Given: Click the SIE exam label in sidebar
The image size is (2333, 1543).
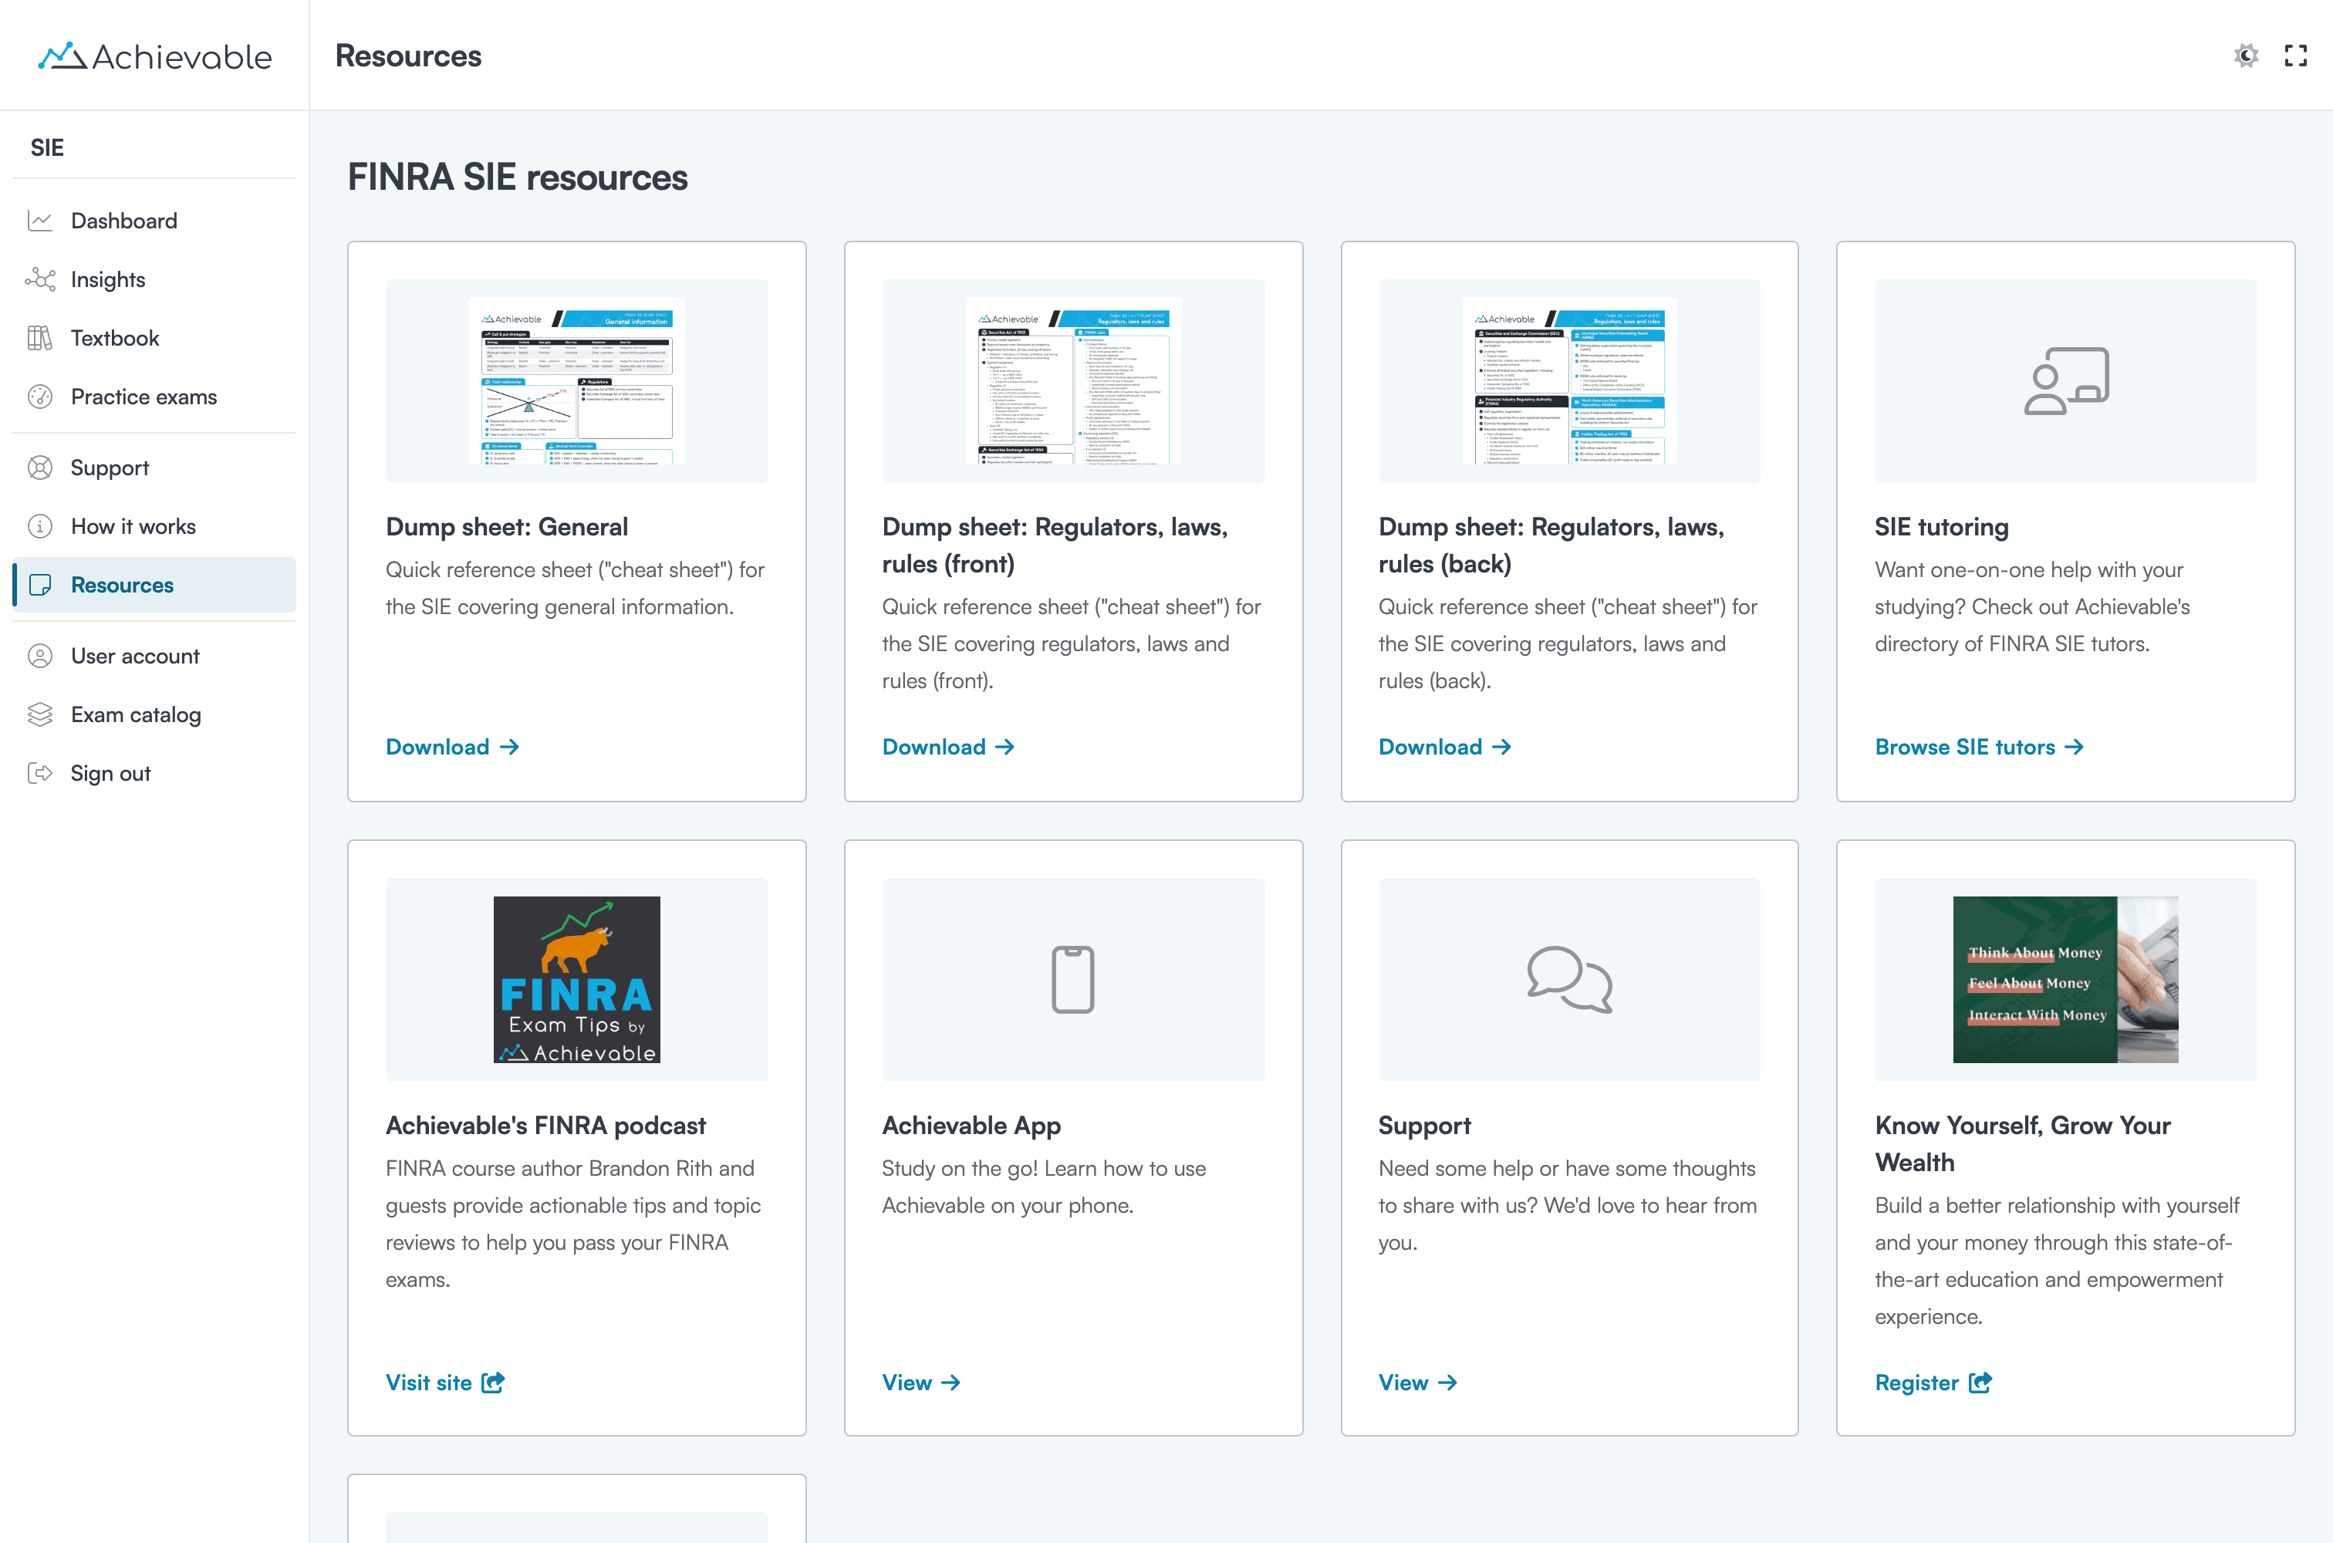Looking at the screenshot, I should click(x=47, y=147).
